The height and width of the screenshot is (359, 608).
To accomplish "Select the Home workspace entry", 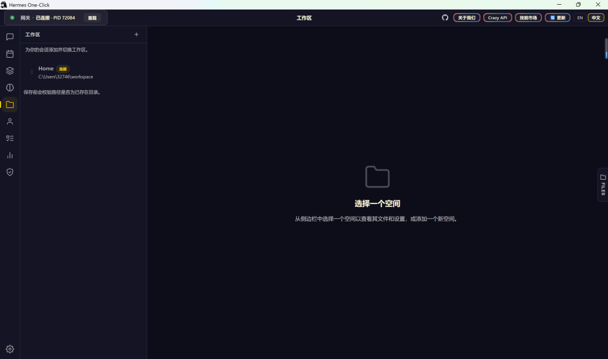I will [83, 72].
